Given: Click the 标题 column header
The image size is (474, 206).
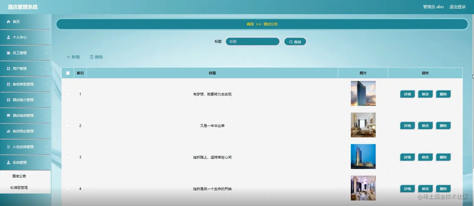Looking at the screenshot, I should tap(212, 73).
